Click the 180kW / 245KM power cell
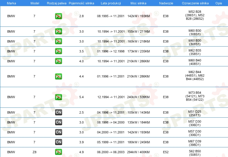Image resolution: width=228 pixels, height=157 pixels. (x=138, y=142)
